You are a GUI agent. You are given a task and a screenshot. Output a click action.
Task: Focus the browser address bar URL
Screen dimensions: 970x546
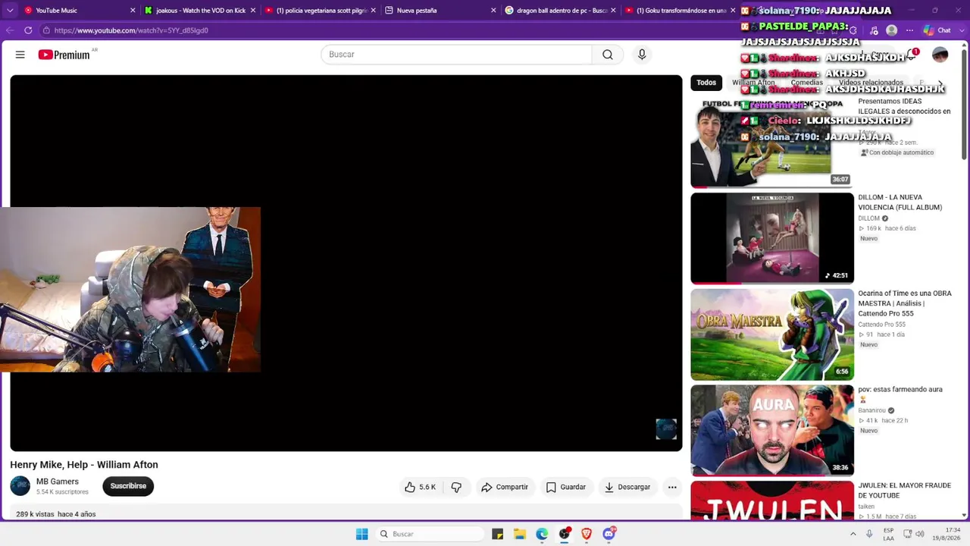click(131, 30)
